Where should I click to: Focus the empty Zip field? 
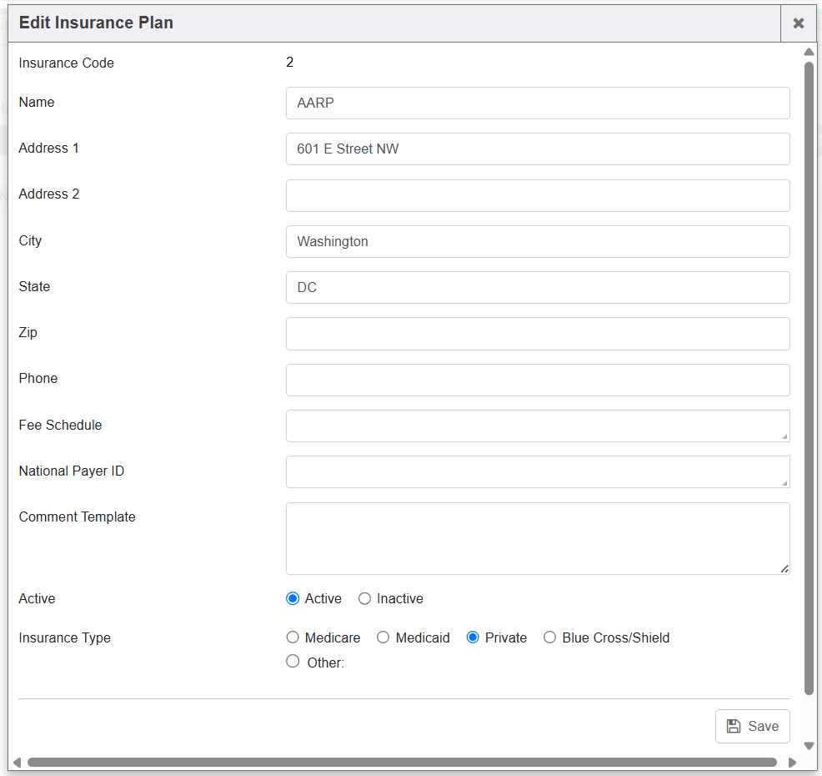click(x=538, y=334)
